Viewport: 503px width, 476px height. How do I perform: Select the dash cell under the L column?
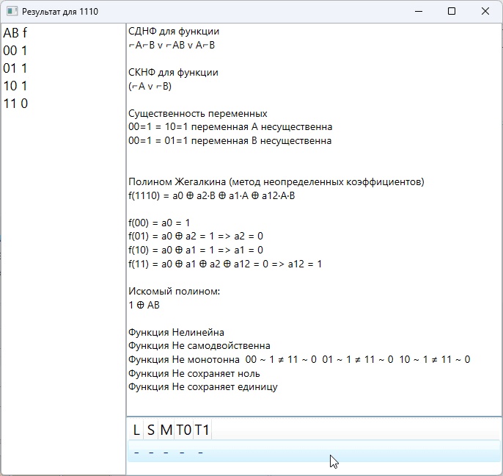coord(136,452)
